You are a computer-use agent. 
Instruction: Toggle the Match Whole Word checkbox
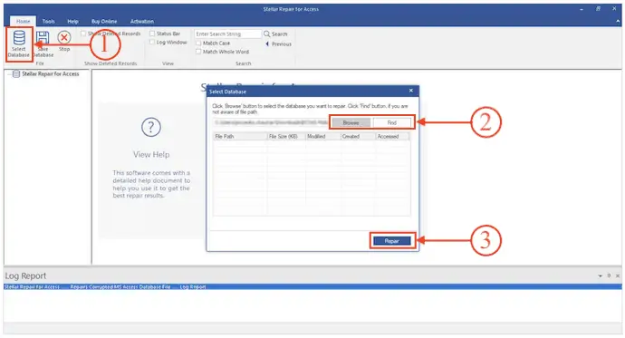pos(198,52)
